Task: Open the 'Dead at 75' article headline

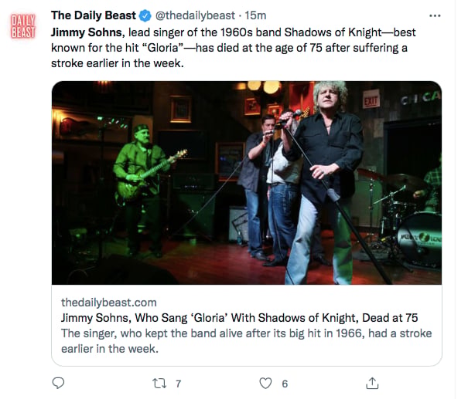Action: [x=239, y=318]
